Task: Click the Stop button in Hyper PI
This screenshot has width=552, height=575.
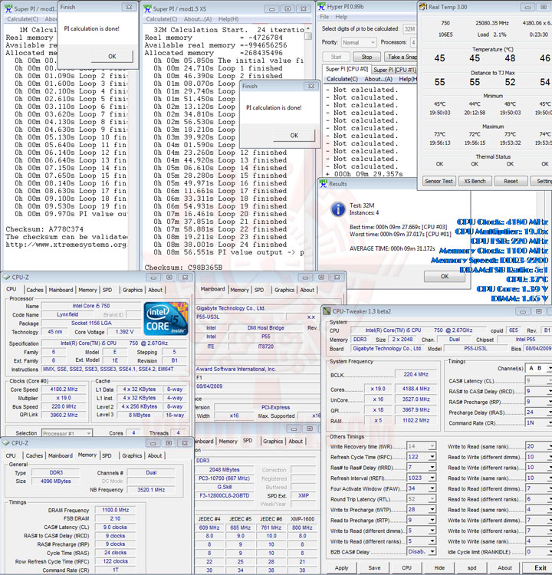Action: click(366, 57)
